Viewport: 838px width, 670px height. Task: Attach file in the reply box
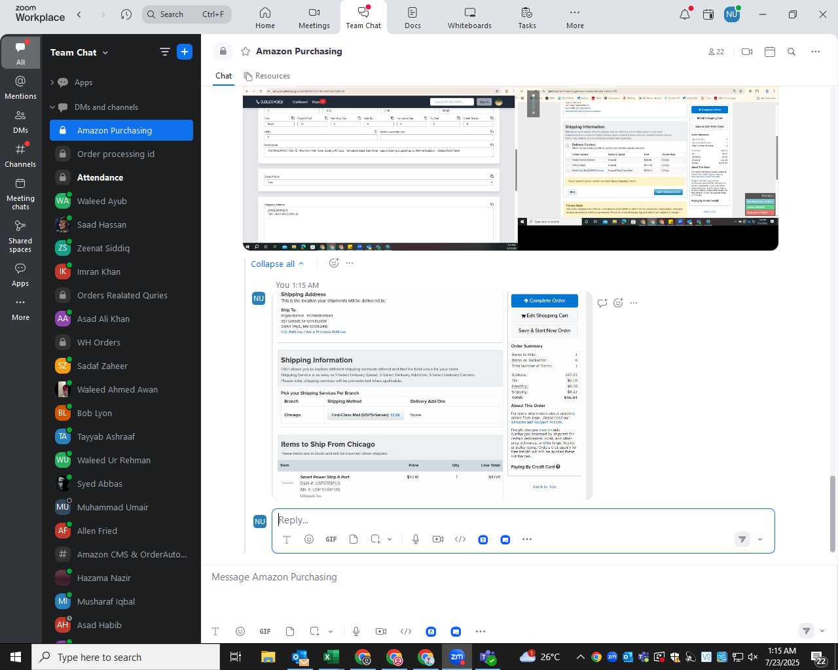tap(354, 539)
